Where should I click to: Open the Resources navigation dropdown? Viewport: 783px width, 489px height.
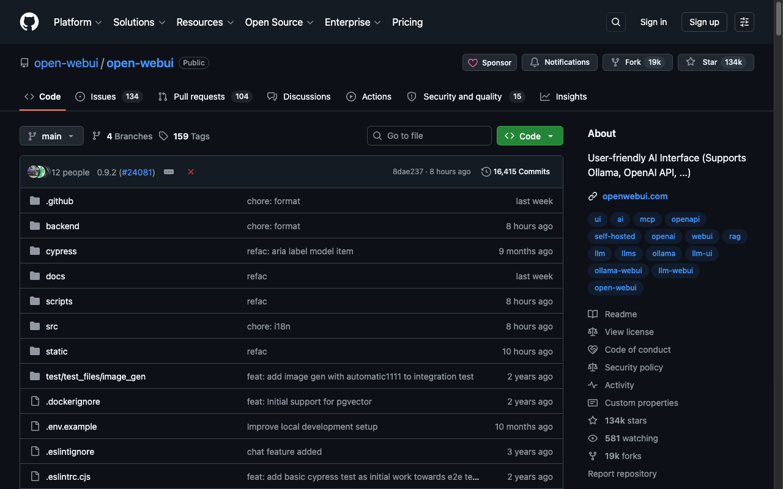tap(204, 22)
